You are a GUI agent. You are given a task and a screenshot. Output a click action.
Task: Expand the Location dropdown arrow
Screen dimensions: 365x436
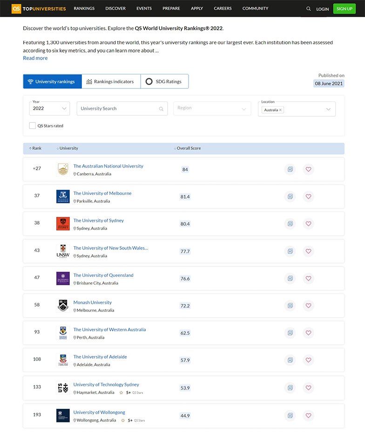click(x=328, y=109)
